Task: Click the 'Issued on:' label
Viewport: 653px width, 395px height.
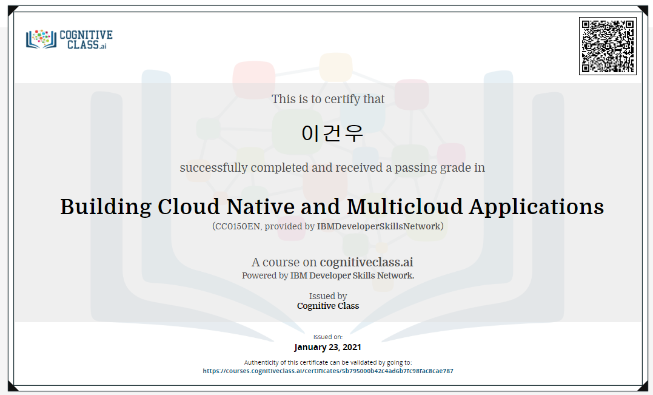Action: click(x=328, y=337)
